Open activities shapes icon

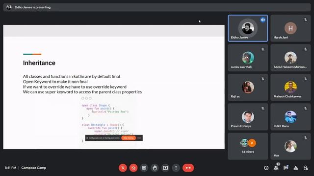pyautogui.click(x=295, y=168)
